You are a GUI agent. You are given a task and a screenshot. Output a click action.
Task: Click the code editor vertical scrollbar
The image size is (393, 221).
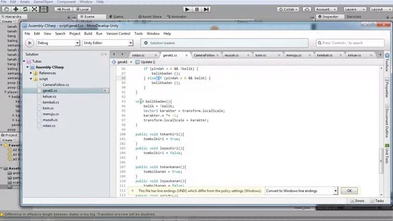[381, 160]
